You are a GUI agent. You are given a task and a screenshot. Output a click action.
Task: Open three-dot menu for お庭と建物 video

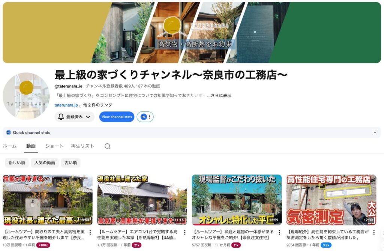279,232
